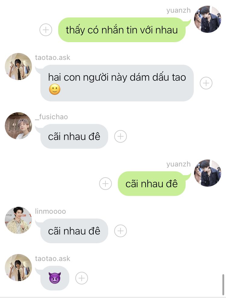The image size is (226, 298).
Task: Select _fusichao's "cãi nhau đê" bubble
Action: (74, 136)
